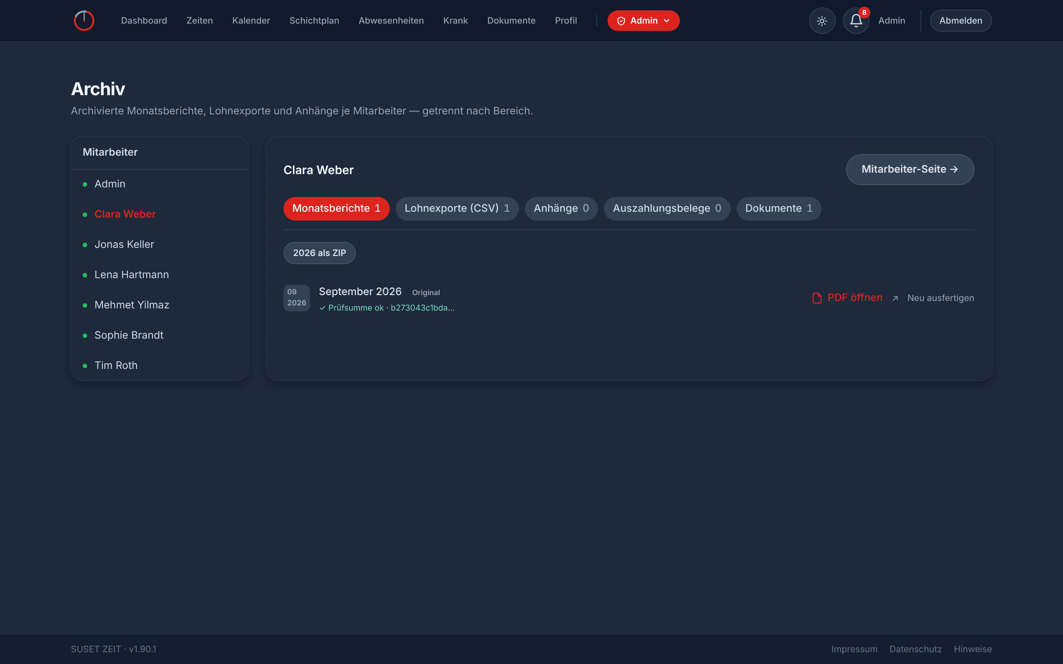Open Datenschutz in the footer
The height and width of the screenshot is (664, 1063).
(915, 649)
